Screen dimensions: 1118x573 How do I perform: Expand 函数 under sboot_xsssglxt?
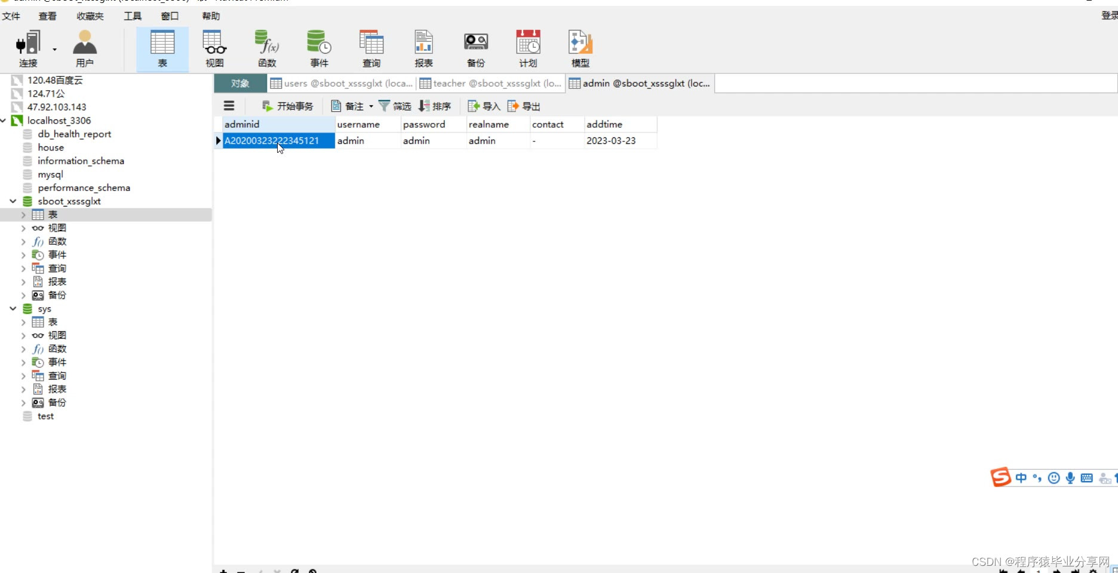click(23, 242)
